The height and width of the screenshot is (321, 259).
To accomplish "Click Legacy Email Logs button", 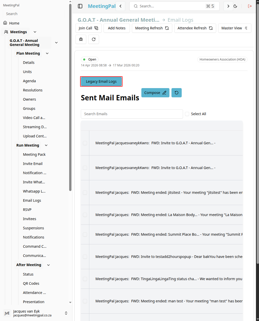I will point(101,81).
